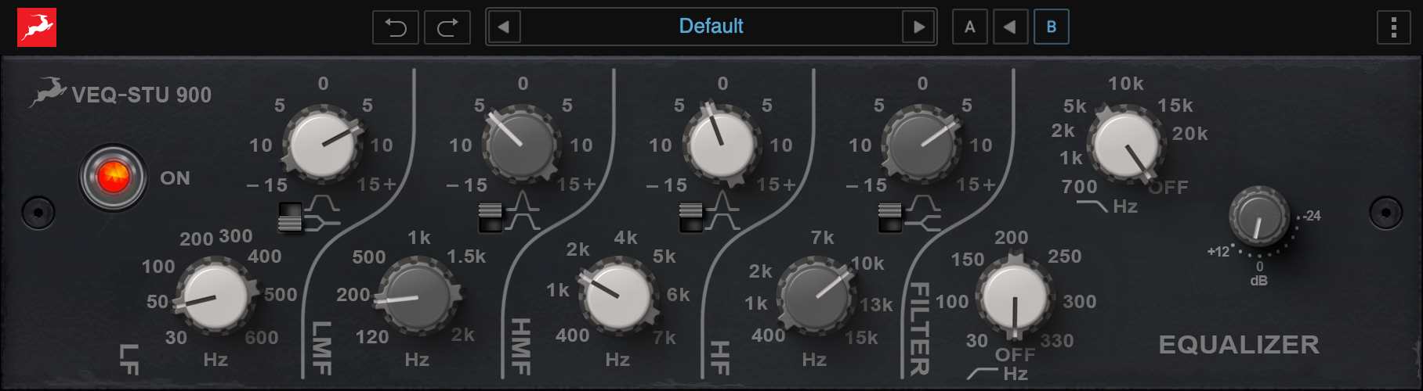This screenshot has width=1423, height=391.
Task: Click the HMF frequency knob
Action: point(618,297)
